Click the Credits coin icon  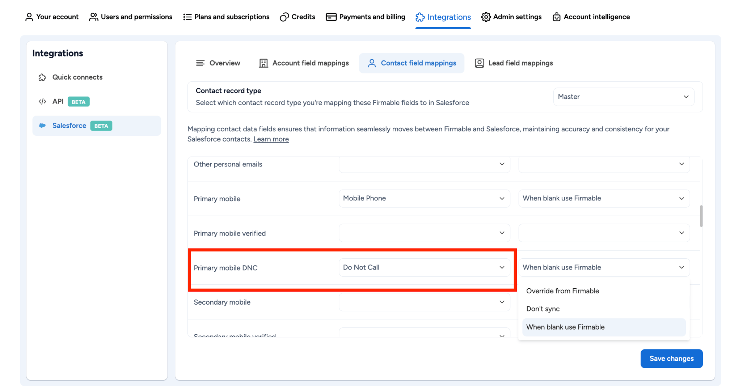tap(284, 17)
